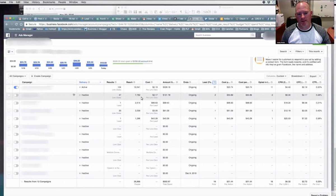Open the This month date range dropdown
The image size is (336, 196).
tap(315, 51)
